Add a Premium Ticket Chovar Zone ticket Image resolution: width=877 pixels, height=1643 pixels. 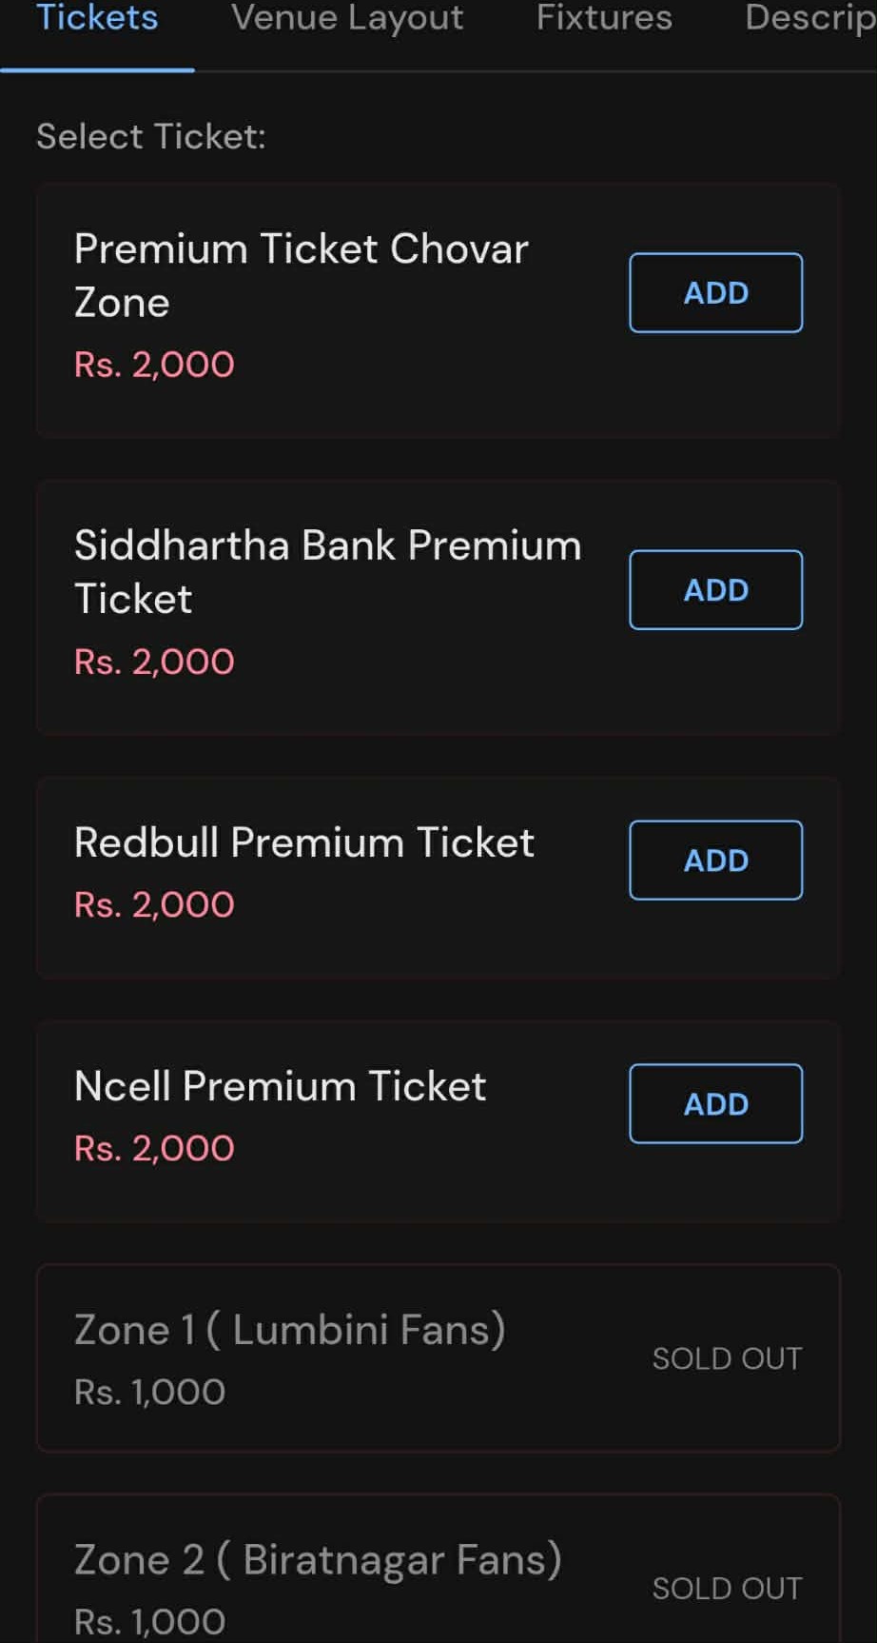(x=715, y=292)
